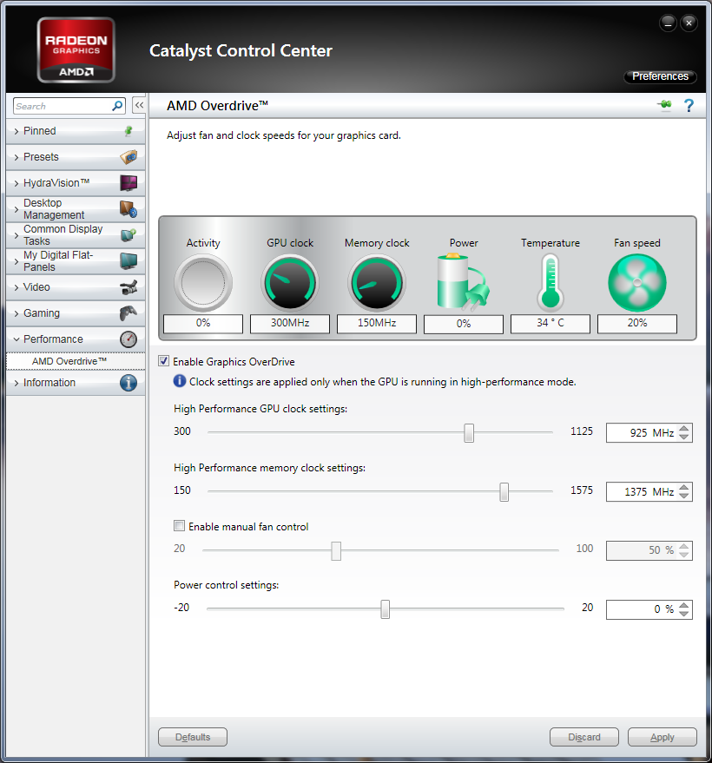Screen dimensions: 712x763
Task: Decrease GPU clock with down arrow
Action: [683, 437]
